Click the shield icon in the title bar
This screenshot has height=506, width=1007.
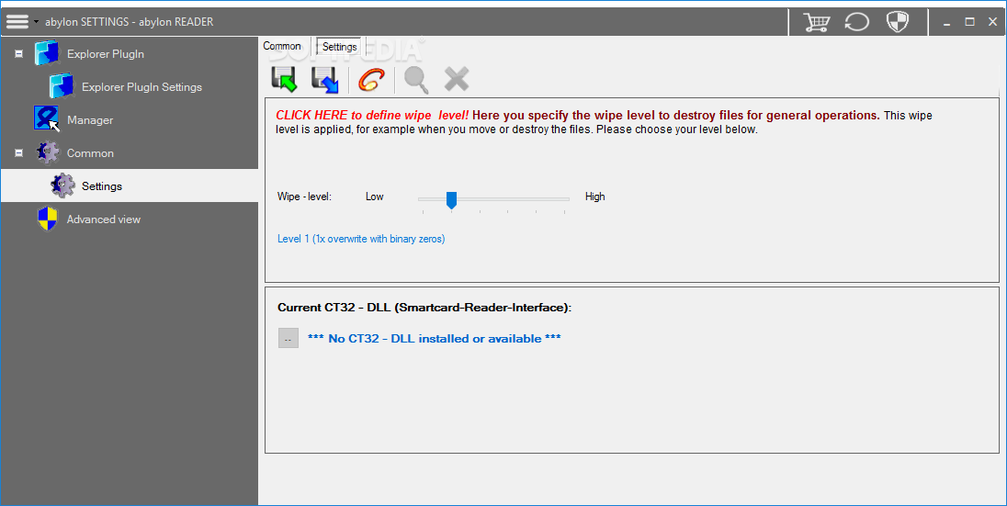(897, 22)
